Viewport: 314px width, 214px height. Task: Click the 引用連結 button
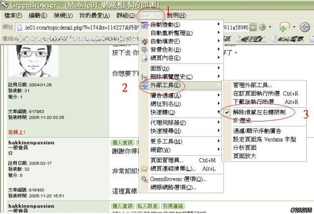click(x=173, y=206)
